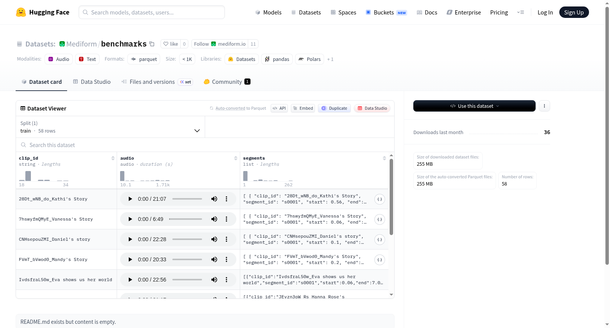Open the dataset three-dot options menu
The image size is (610, 328).
coord(544,106)
